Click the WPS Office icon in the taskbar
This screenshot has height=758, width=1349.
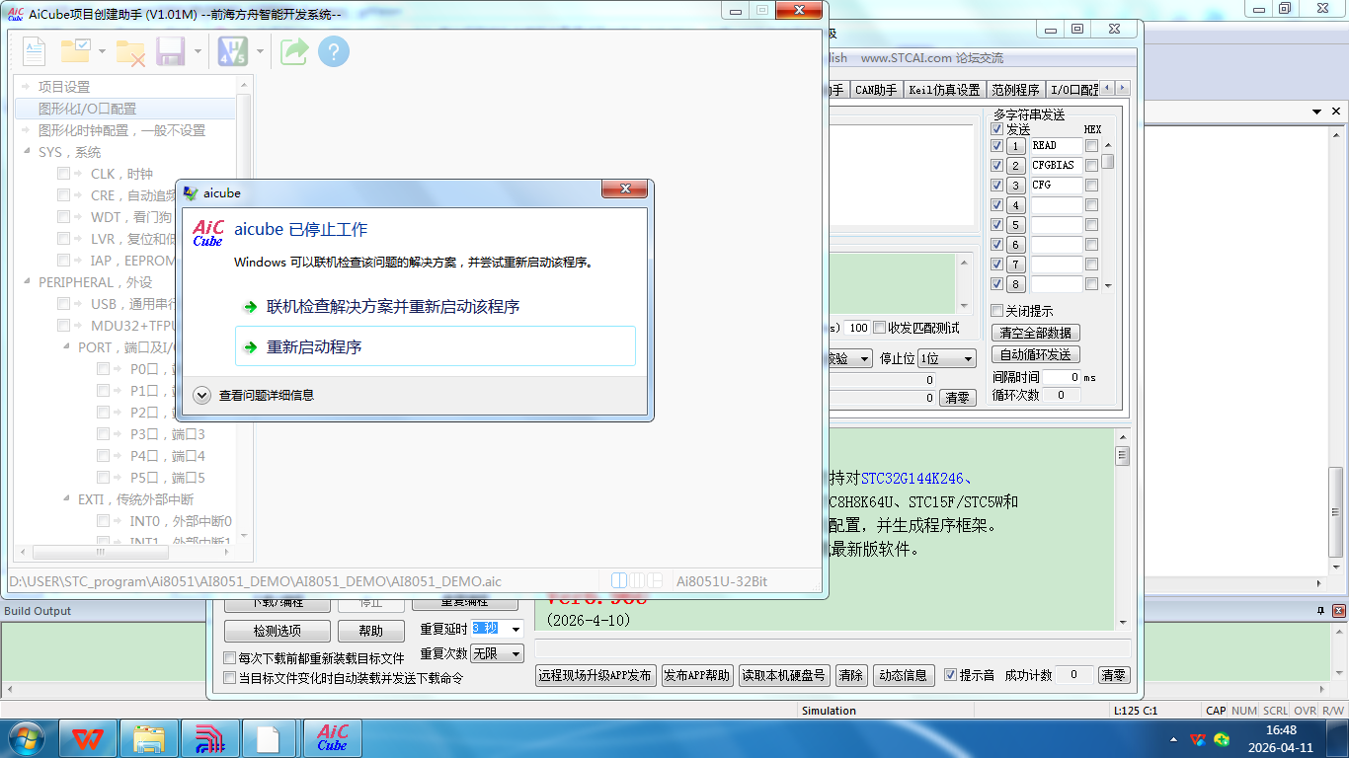[x=88, y=738]
